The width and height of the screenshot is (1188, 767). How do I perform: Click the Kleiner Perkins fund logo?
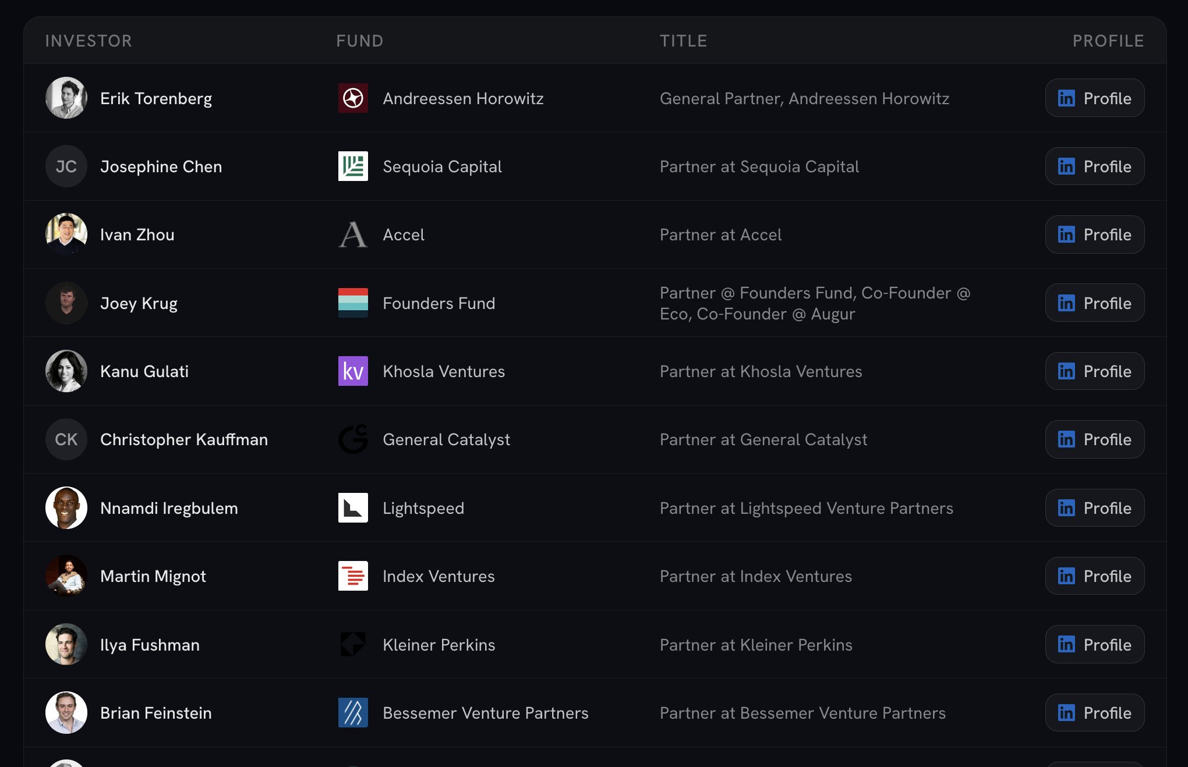[353, 644]
